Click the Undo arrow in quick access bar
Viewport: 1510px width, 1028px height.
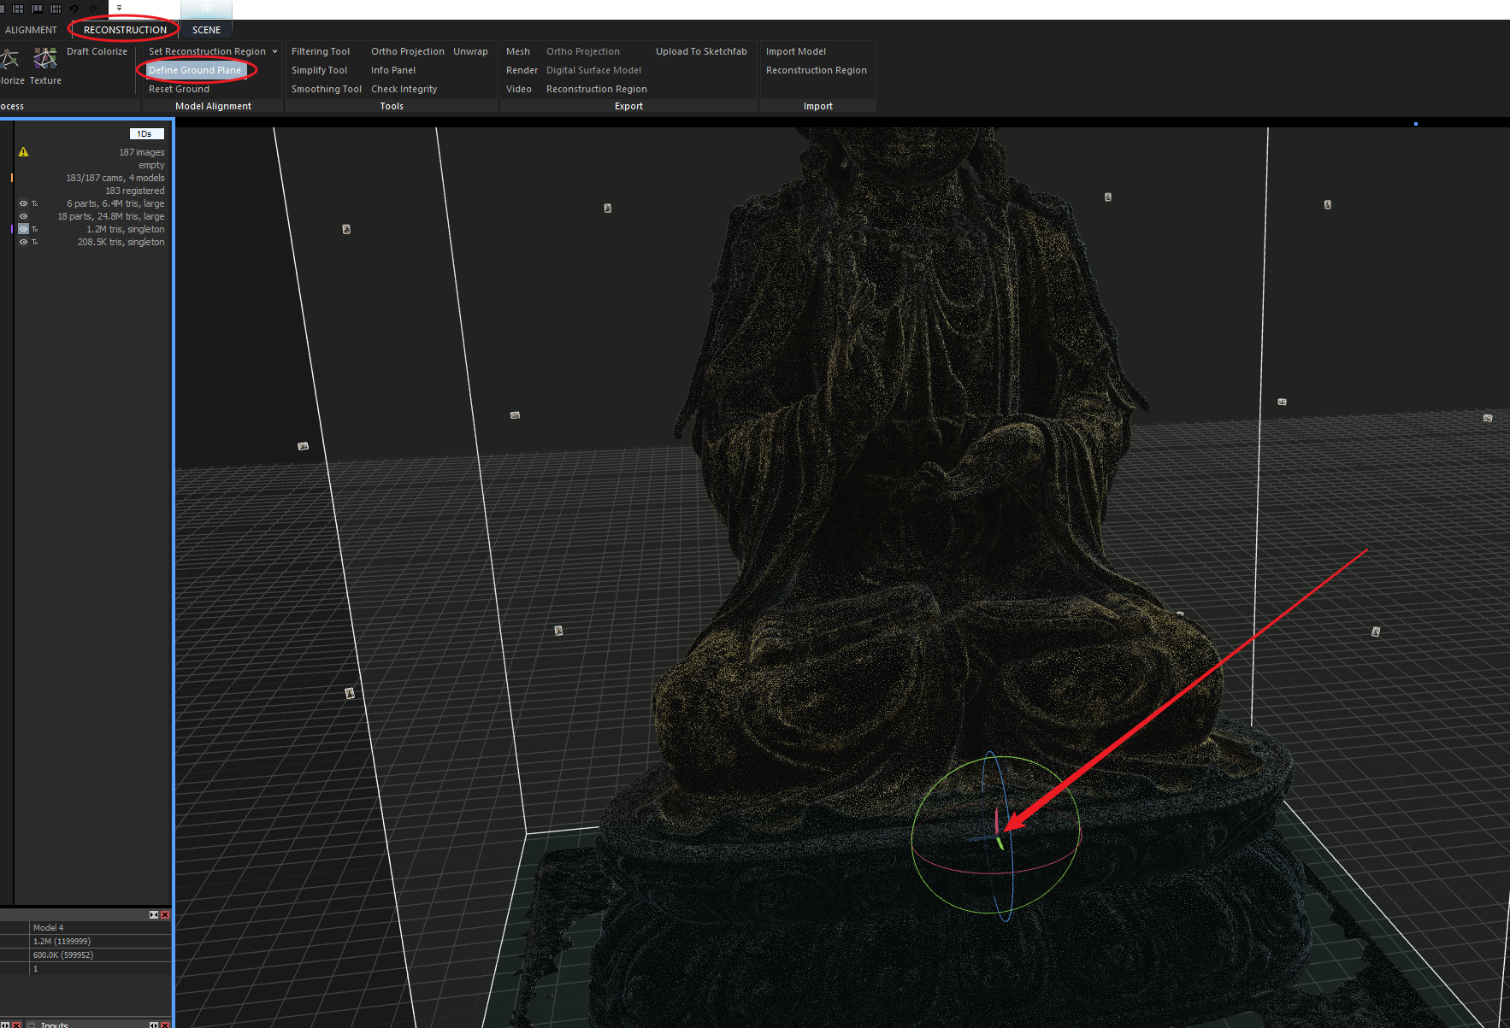coord(74,9)
